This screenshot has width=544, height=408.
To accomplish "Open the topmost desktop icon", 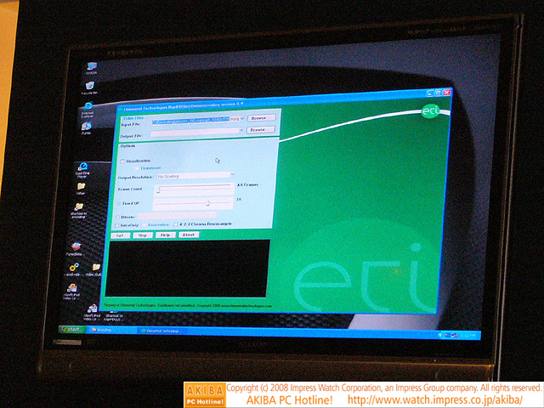I will click(x=91, y=65).
